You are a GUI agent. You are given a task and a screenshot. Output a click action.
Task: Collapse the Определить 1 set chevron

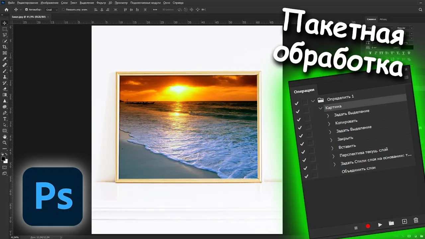click(x=313, y=101)
